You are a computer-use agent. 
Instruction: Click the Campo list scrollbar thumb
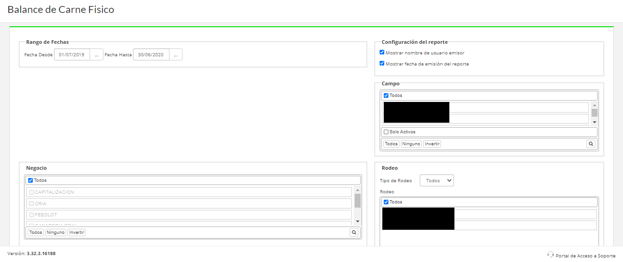coord(595,113)
